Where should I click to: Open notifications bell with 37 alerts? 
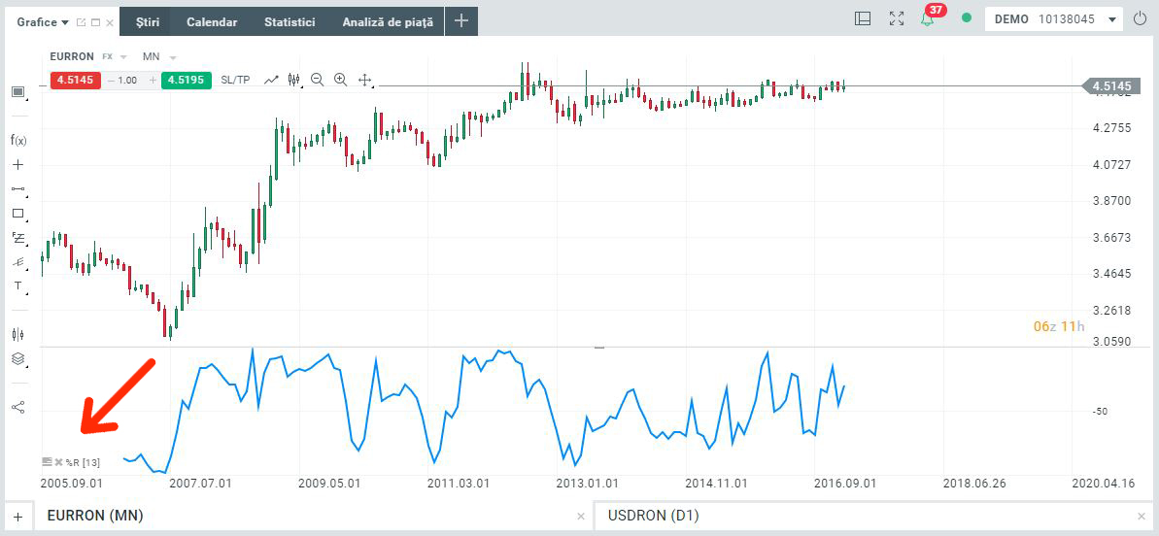pos(928,19)
